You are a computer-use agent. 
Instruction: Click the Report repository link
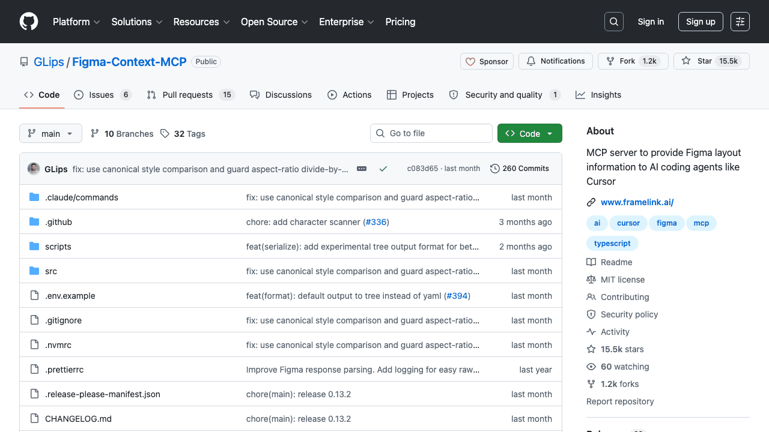[620, 401]
